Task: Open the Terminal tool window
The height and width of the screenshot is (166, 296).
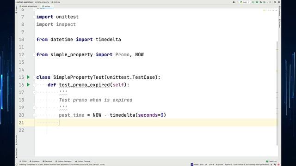Action: point(47,161)
